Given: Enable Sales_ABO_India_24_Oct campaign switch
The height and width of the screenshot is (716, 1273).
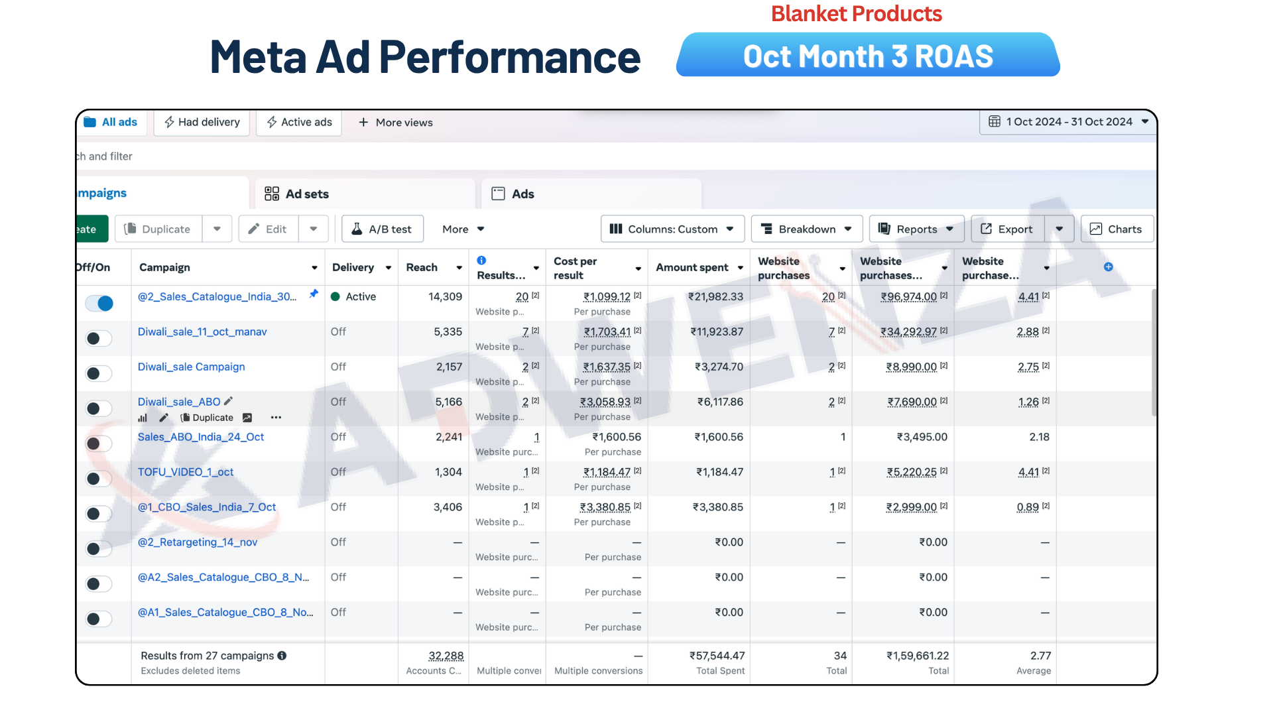Looking at the screenshot, I should (x=99, y=444).
